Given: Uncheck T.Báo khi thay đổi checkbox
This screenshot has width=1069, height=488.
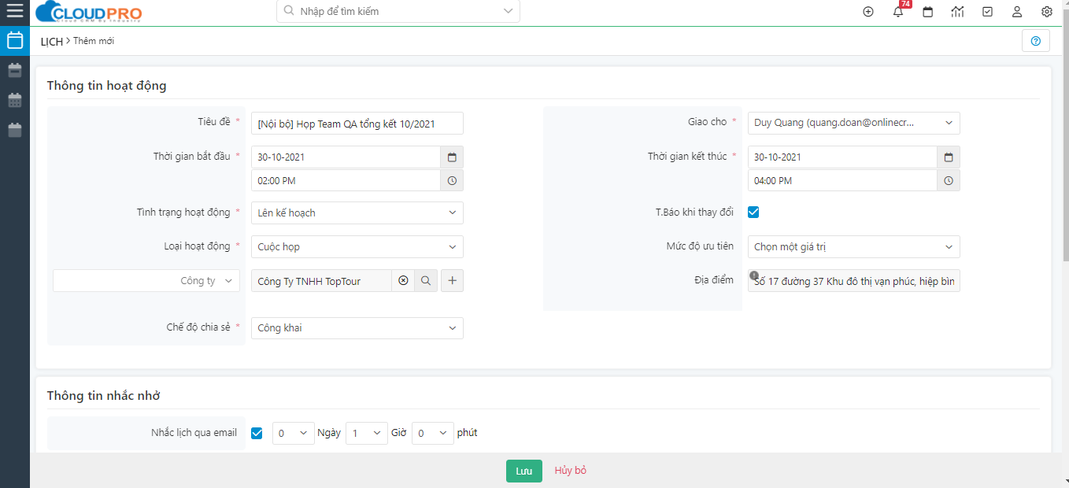Looking at the screenshot, I should 753,213.
